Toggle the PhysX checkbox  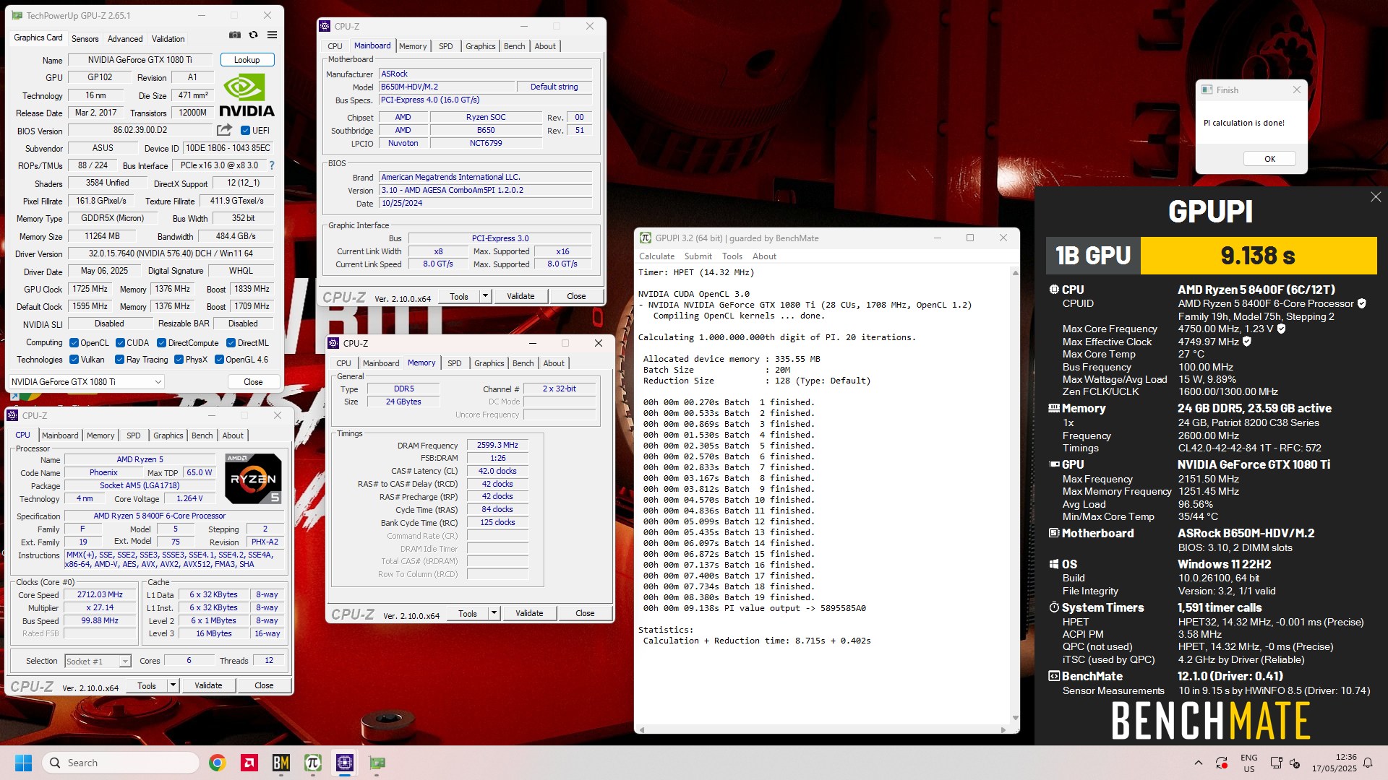pos(179,360)
